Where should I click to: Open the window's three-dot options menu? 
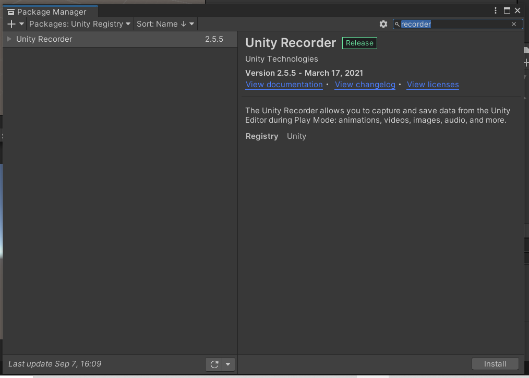click(x=495, y=11)
